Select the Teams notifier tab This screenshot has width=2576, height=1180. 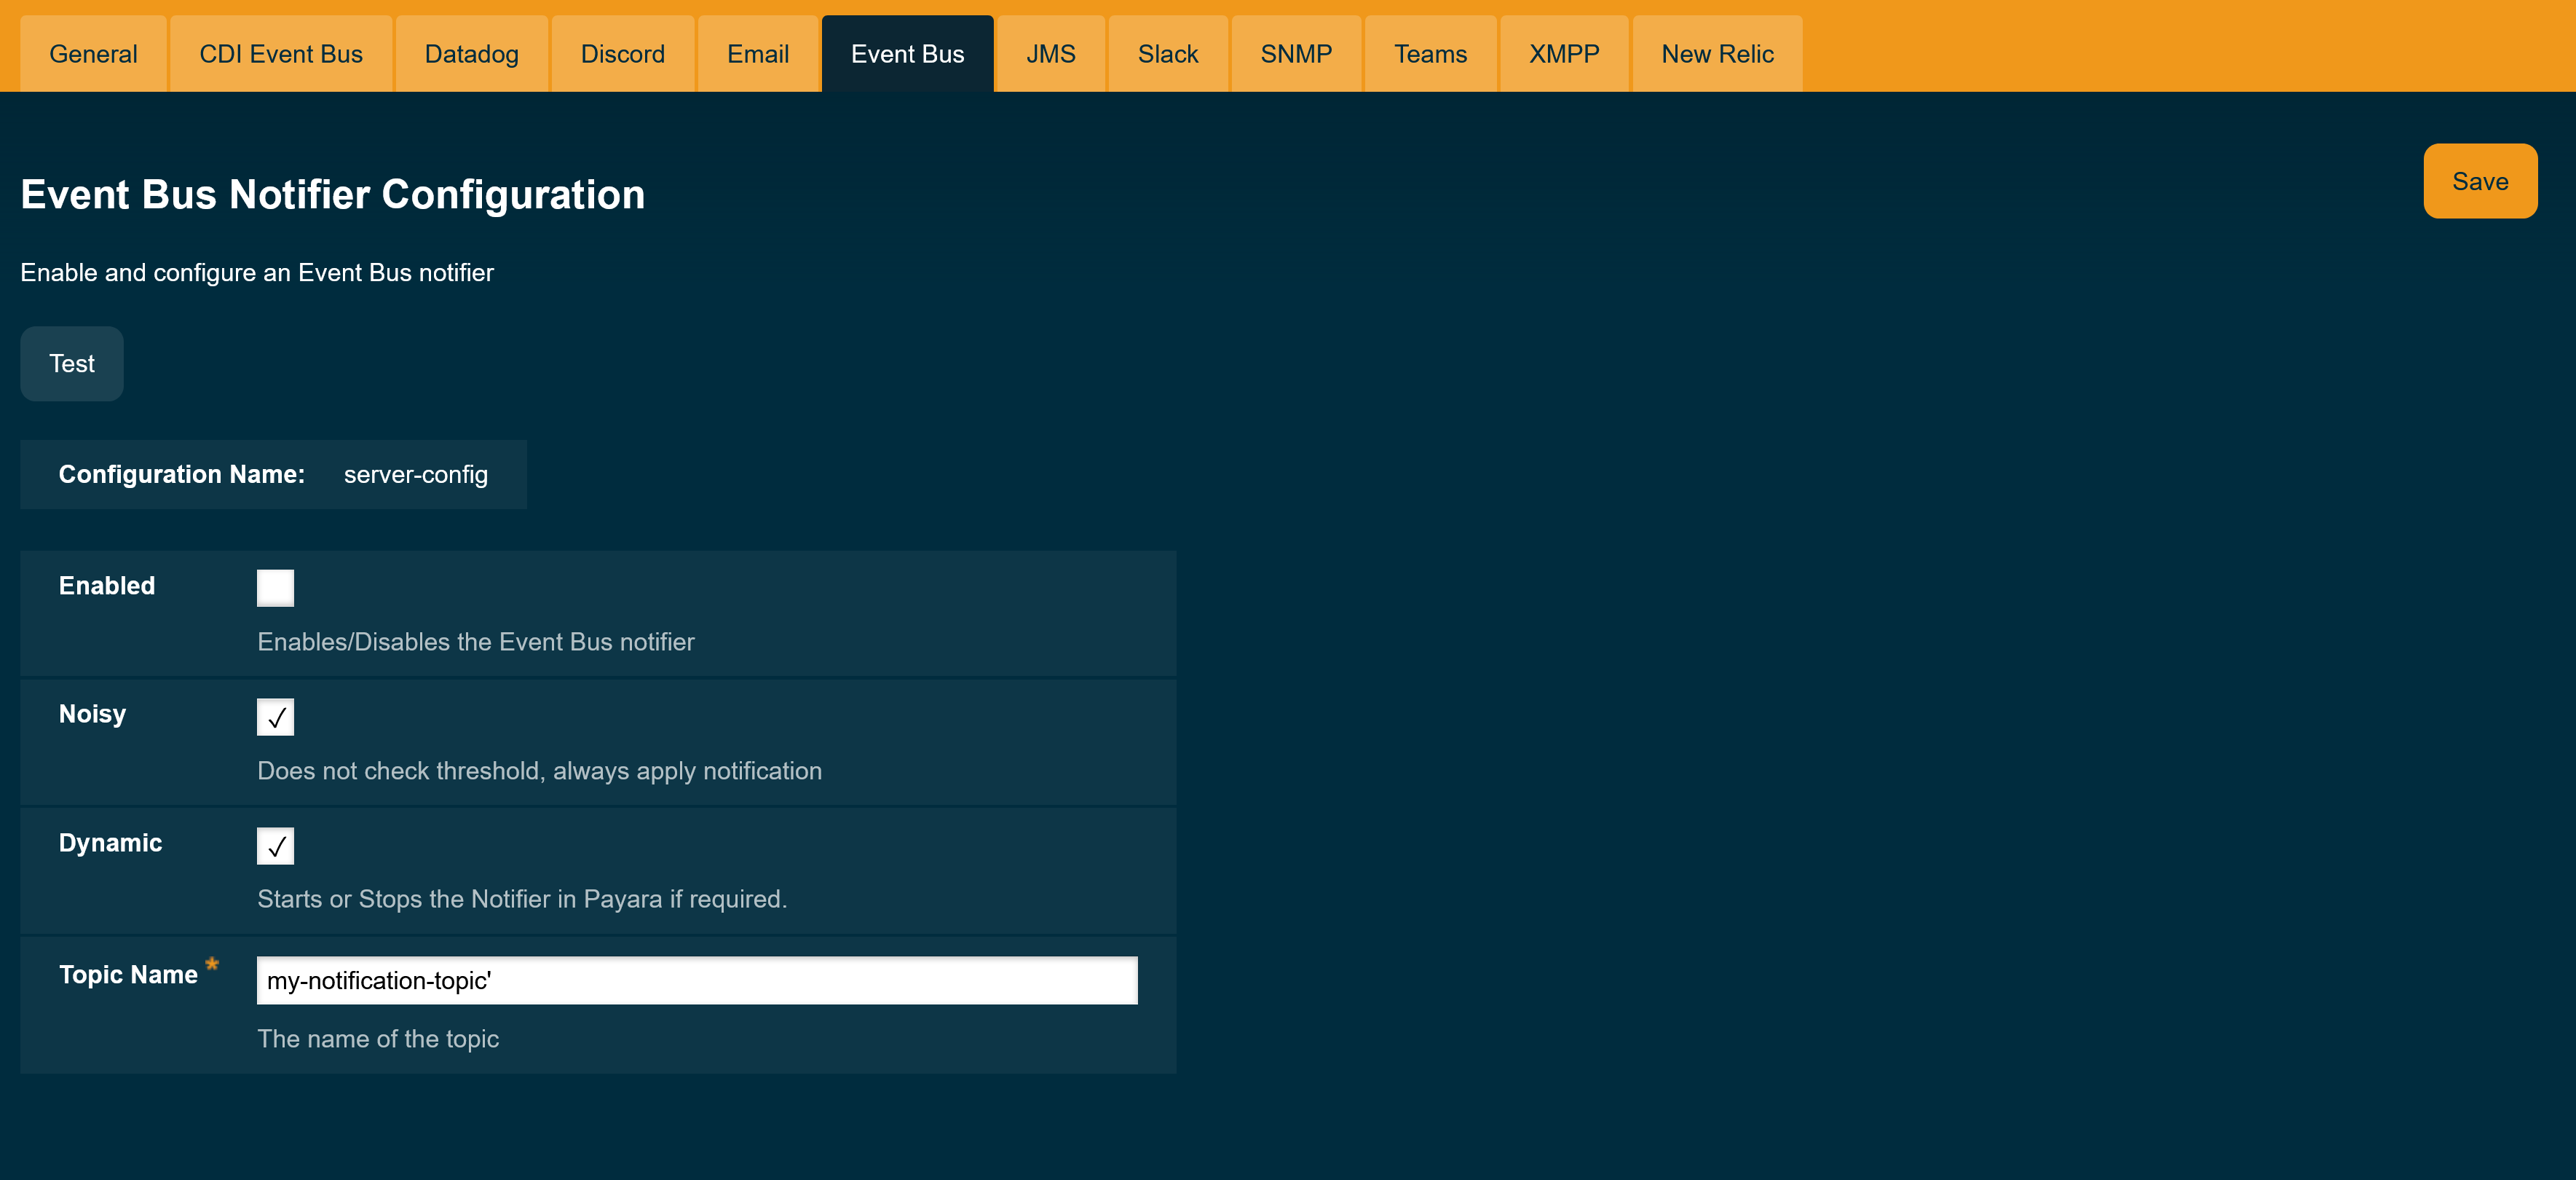[x=1430, y=53]
